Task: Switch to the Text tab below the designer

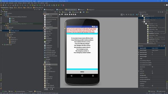Action: pyautogui.click(x=51, y=89)
